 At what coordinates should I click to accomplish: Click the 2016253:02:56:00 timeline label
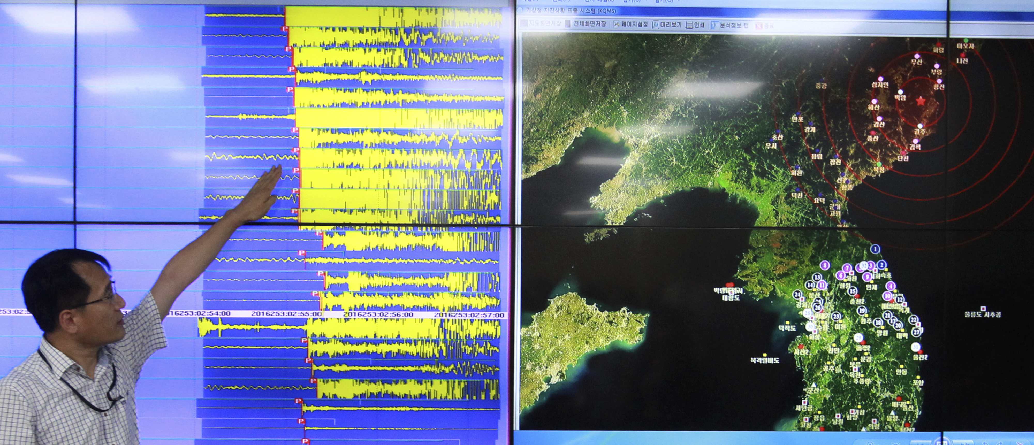coord(378,314)
